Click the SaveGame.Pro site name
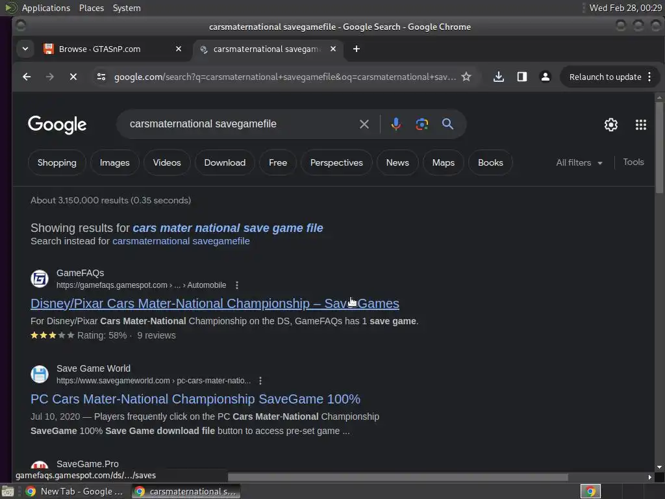The height and width of the screenshot is (499, 665). [x=88, y=464]
